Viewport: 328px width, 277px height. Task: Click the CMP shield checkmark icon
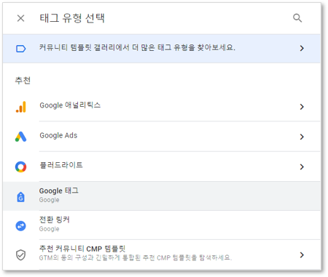(x=21, y=255)
